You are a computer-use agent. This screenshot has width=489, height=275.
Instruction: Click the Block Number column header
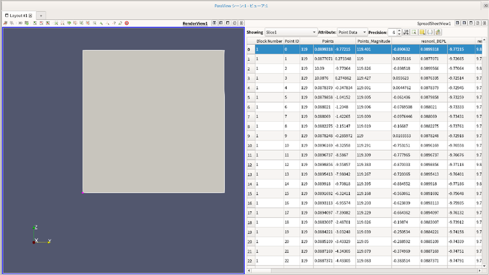click(x=269, y=41)
